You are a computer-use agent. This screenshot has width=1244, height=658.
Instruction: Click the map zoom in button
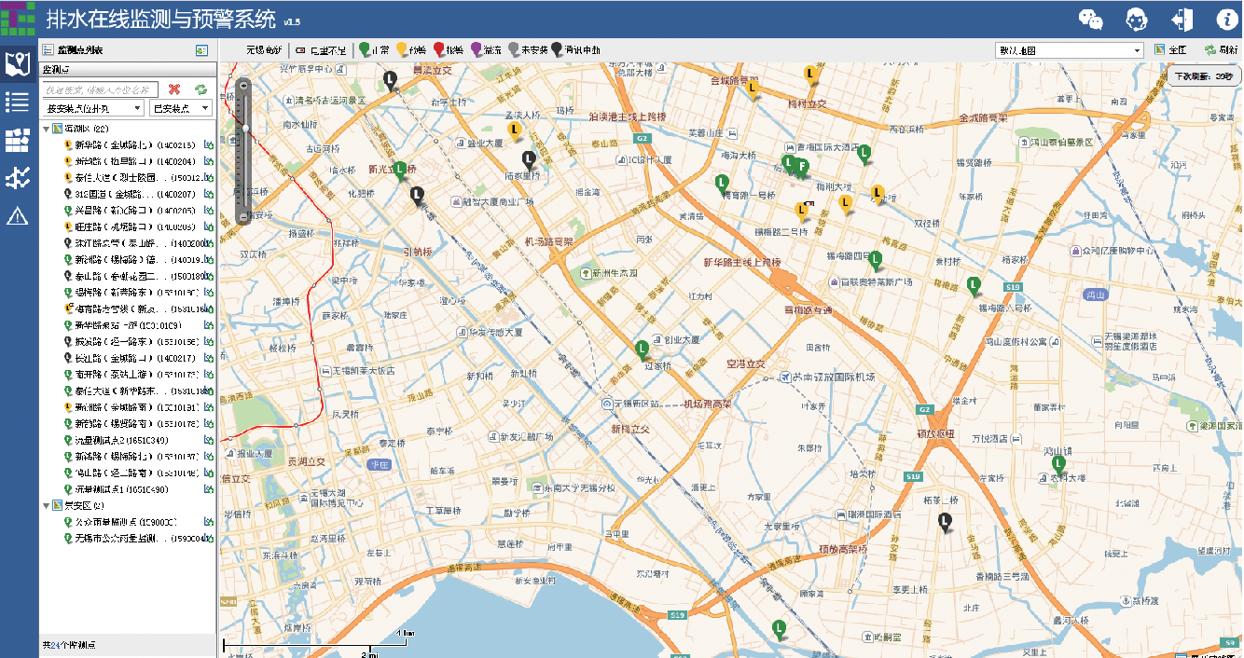[244, 86]
